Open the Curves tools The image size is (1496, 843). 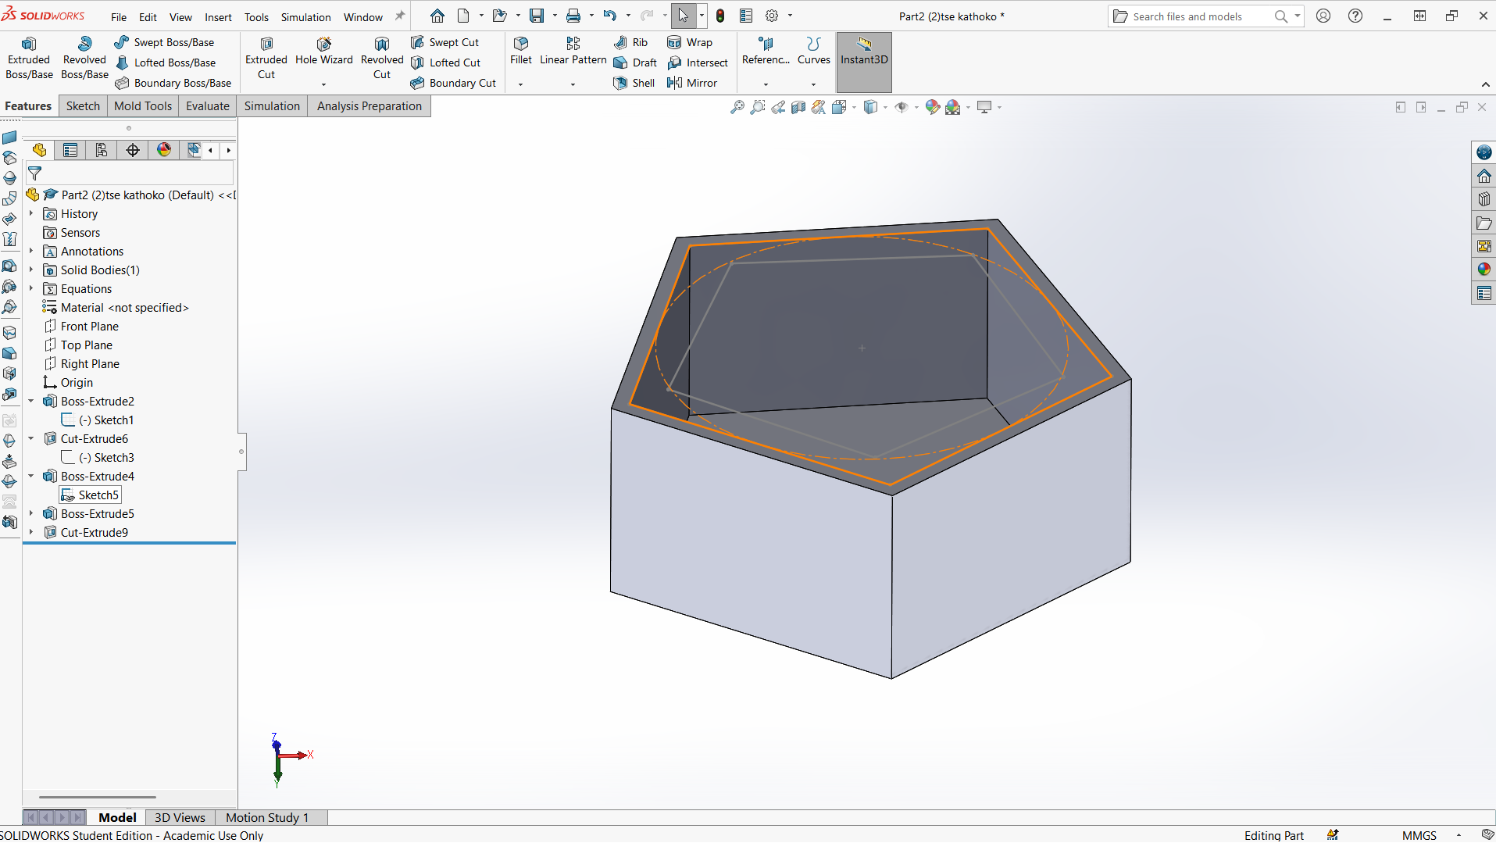(813, 52)
